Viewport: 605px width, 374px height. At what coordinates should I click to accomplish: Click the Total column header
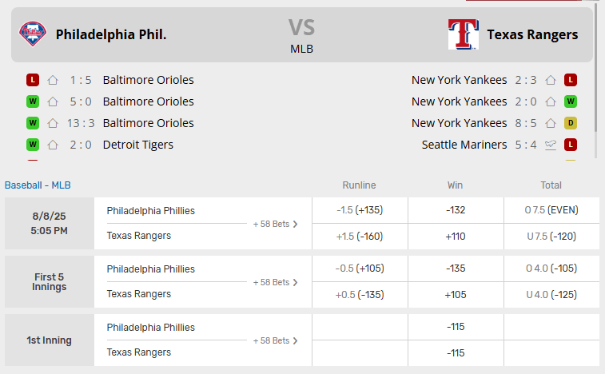[551, 185]
